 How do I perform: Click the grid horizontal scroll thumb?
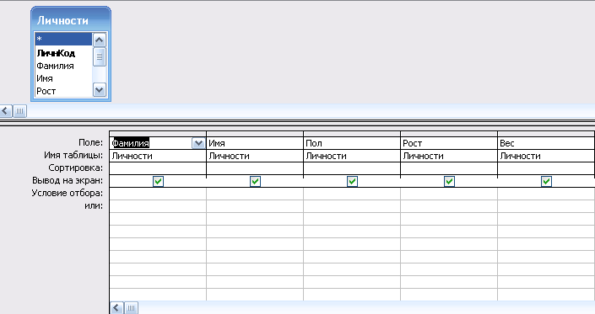tap(131, 307)
